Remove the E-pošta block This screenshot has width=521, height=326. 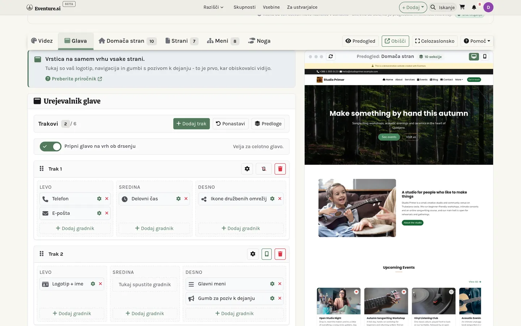107,213
